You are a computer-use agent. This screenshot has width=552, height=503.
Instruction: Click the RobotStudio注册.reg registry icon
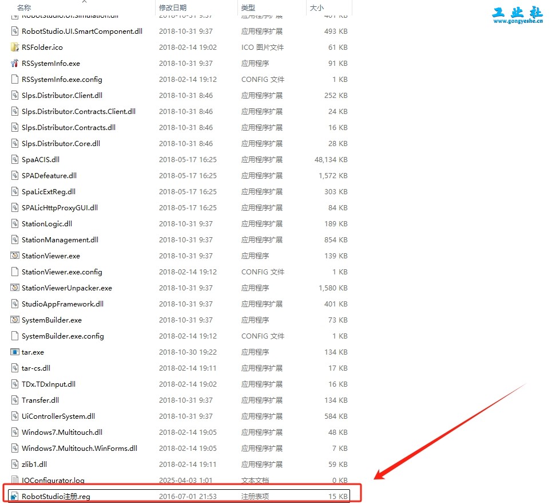pos(14,496)
